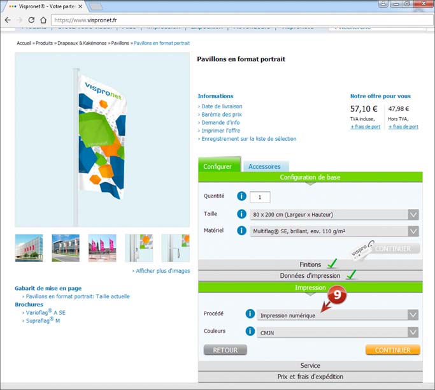
Task: Select the fifth thumbnail of flag pole
Action: [176, 248]
